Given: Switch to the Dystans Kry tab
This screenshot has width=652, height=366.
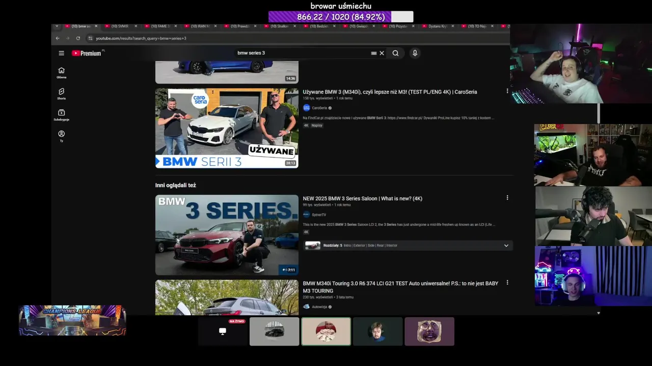Looking at the screenshot, I should (x=438, y=26).
